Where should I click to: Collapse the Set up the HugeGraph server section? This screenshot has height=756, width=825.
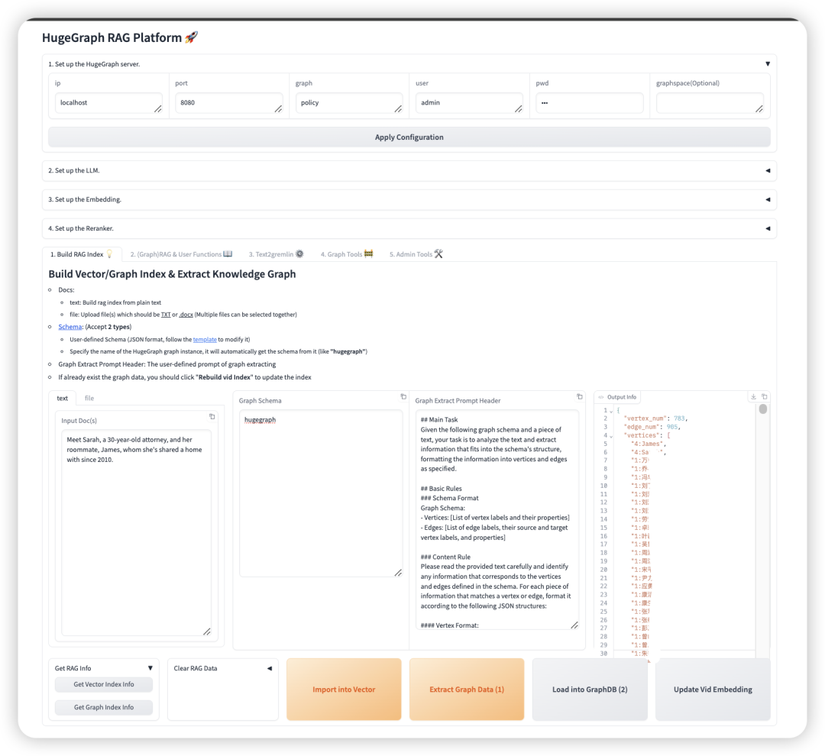[x=768, y=64]
